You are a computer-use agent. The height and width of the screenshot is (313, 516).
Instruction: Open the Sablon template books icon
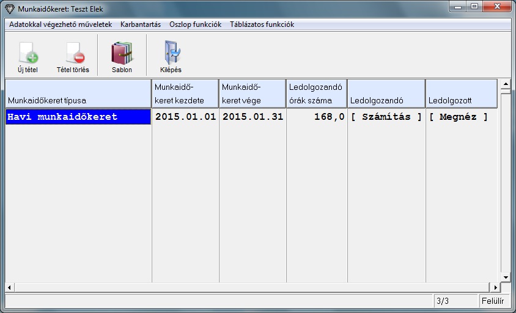[x=122, y=53]
